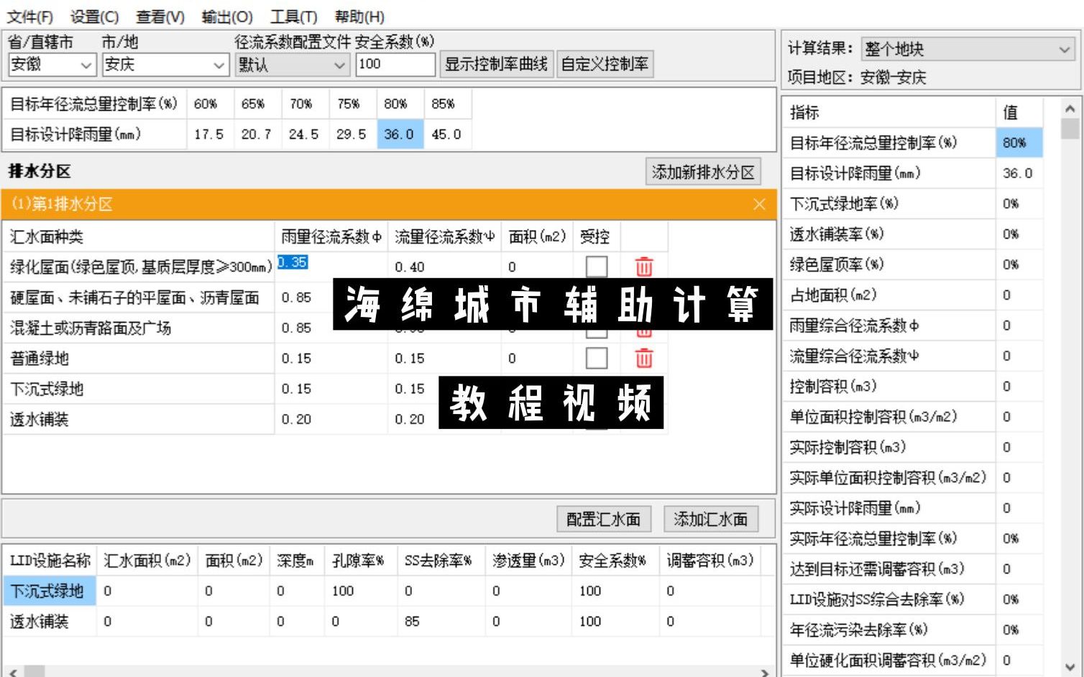Click the 流量径流系数ψ column header
Screen dimensions: 1084x677
click(x=444, y=236)
